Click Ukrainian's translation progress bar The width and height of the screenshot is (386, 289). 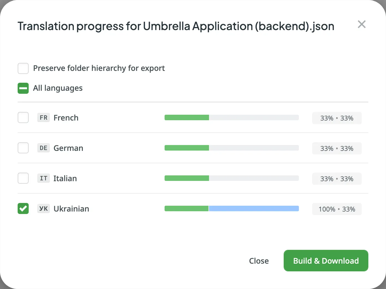click(x=232, y=209)
